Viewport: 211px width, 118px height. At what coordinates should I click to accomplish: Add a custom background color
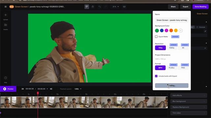pyautogui.click(x=181, y=30)
